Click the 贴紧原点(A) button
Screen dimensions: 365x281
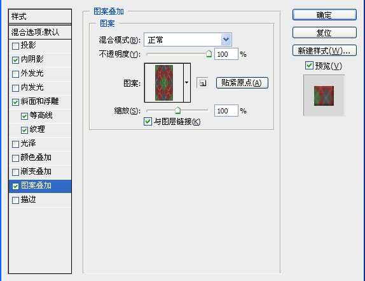click(x=242, y=83)
